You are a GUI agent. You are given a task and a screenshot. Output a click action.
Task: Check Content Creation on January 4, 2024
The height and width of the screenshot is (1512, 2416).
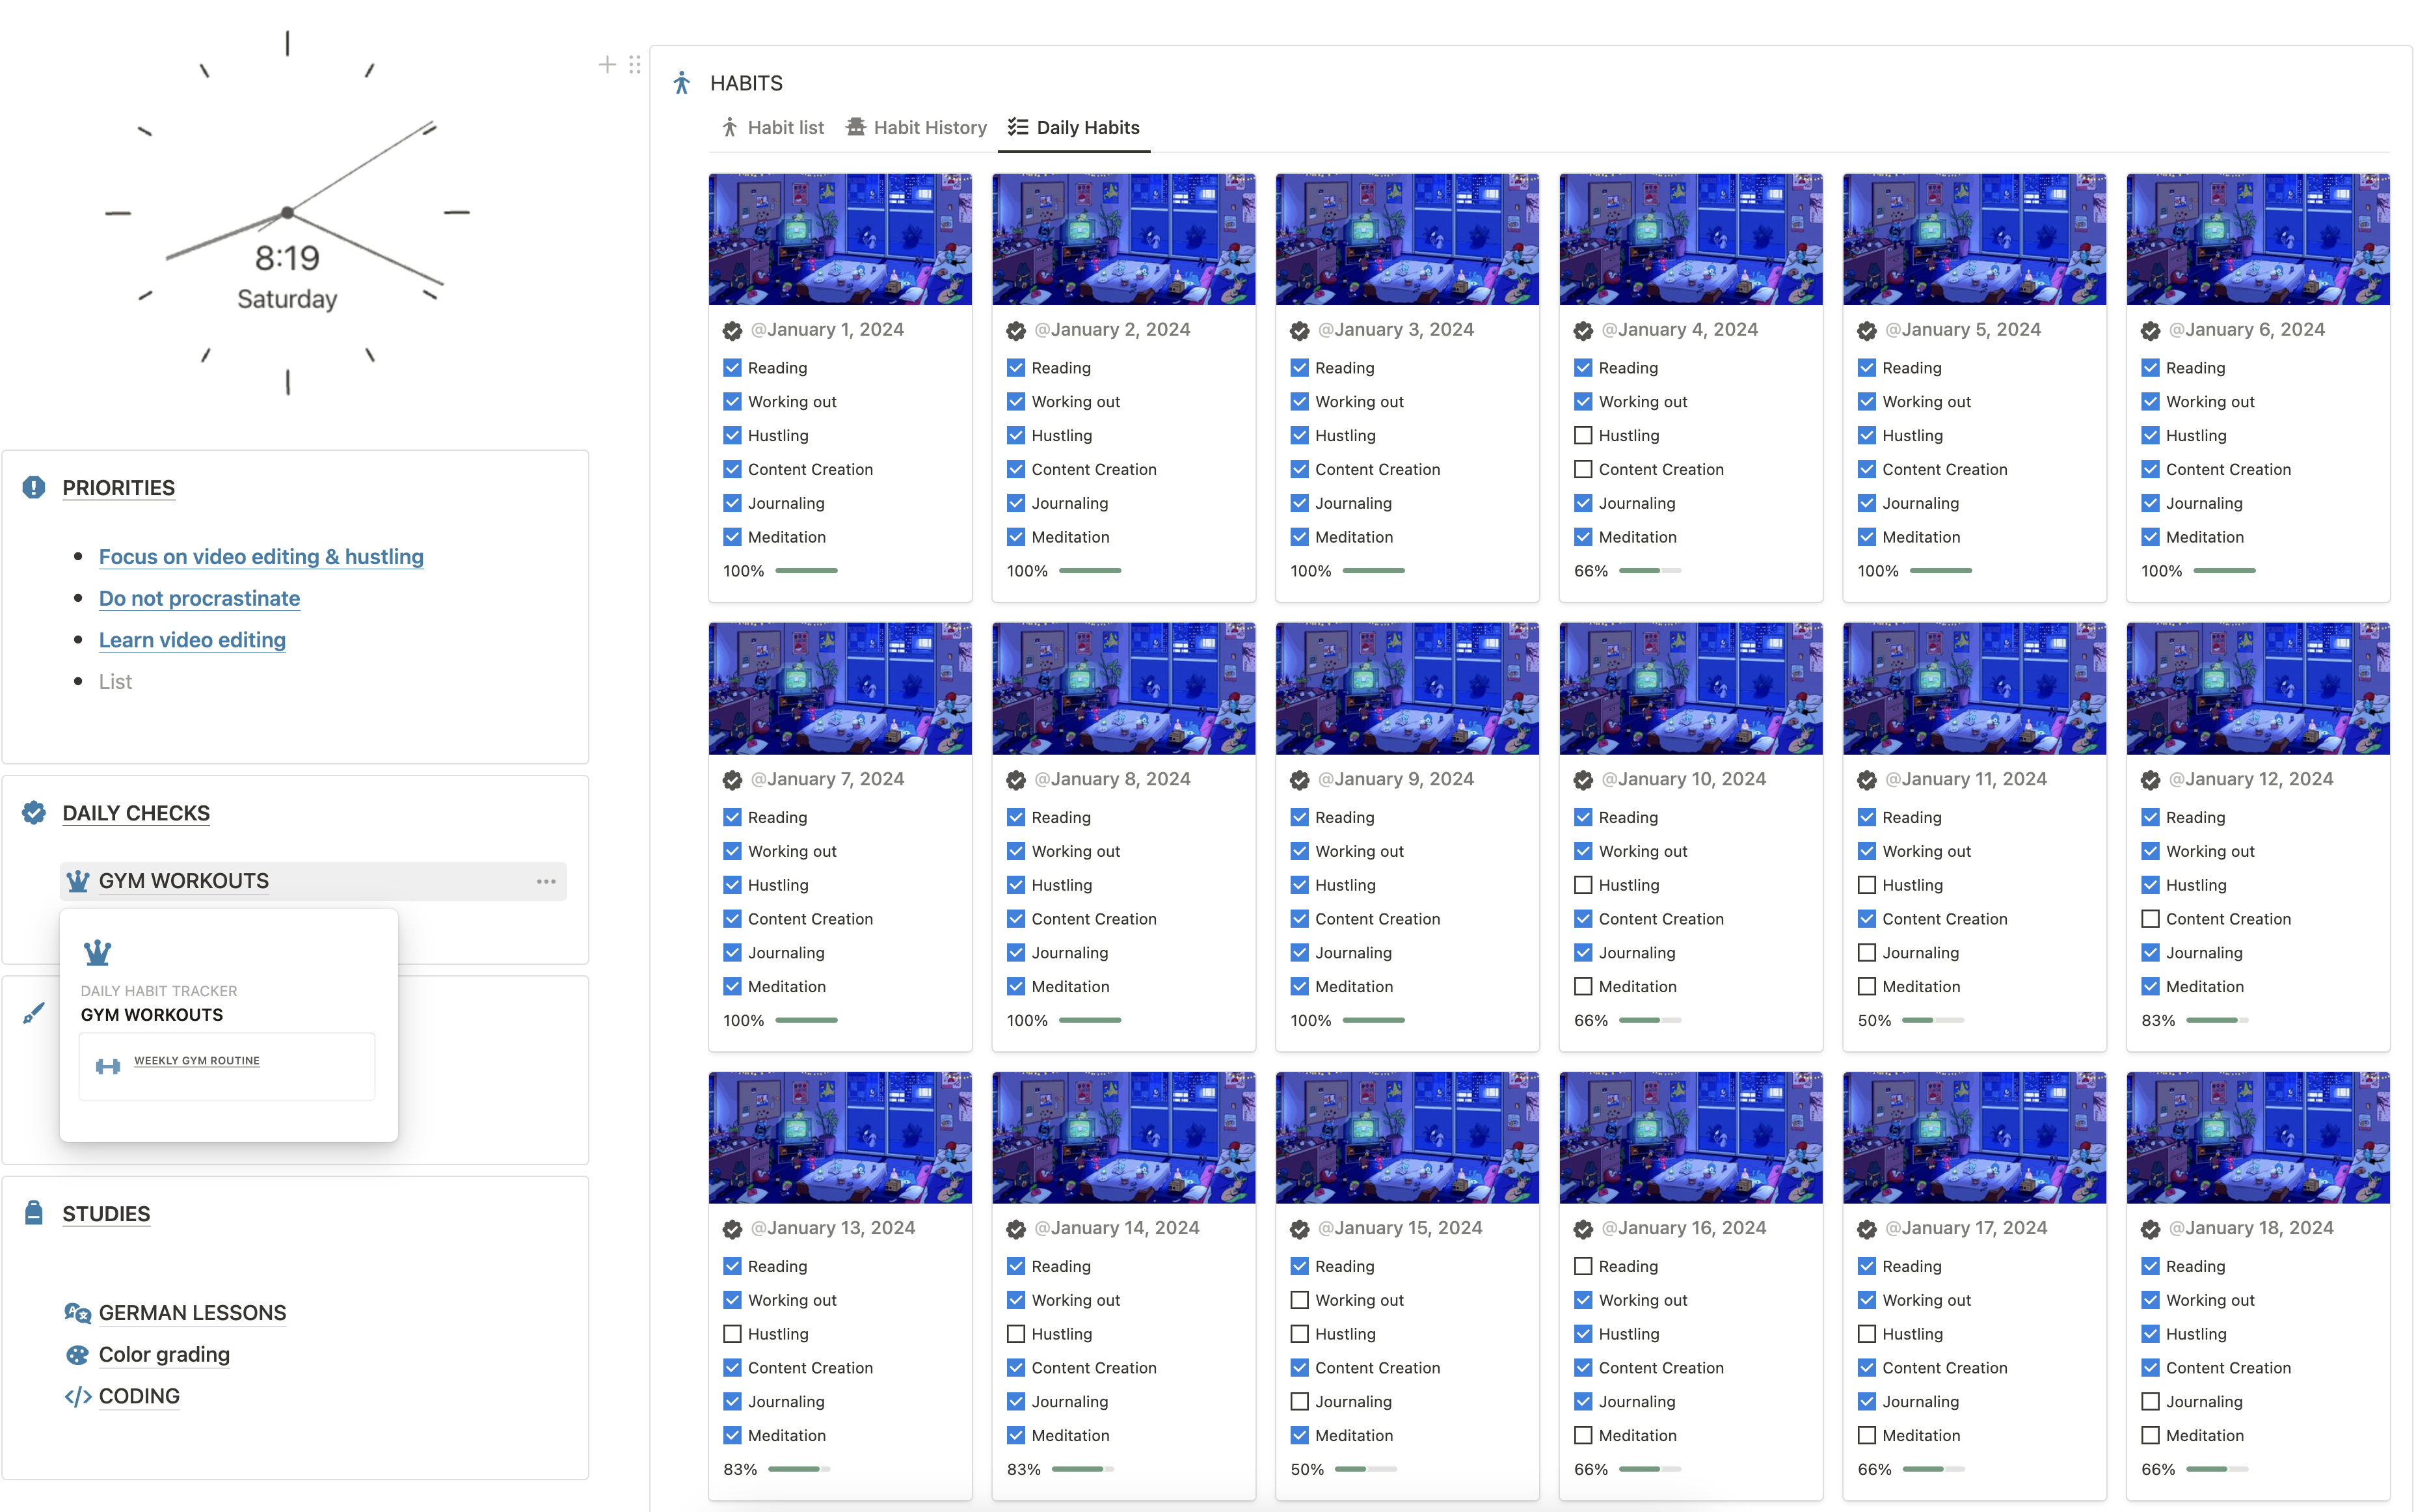click(1583, 470)
